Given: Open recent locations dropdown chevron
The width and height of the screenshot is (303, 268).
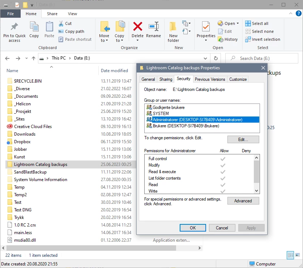Looking at the screenshot, I should (26, 58).
